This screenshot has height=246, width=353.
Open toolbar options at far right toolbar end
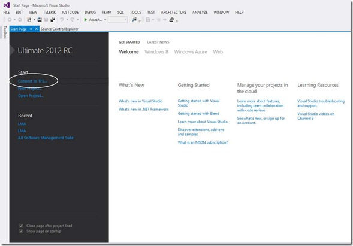177,21
